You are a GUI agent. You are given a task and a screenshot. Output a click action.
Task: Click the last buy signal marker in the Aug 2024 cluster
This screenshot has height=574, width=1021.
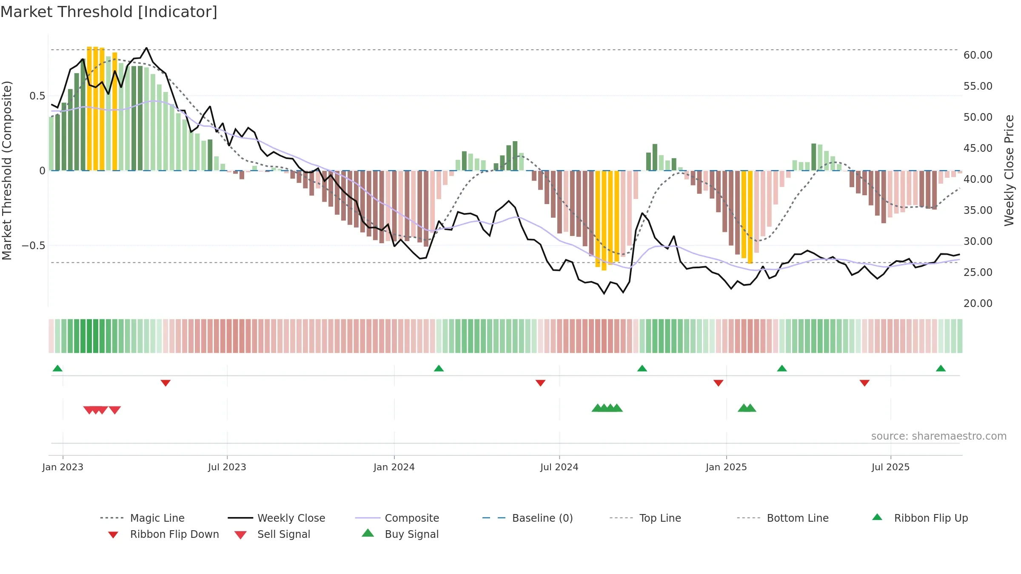pyautogui.click(x=617, y=408)
